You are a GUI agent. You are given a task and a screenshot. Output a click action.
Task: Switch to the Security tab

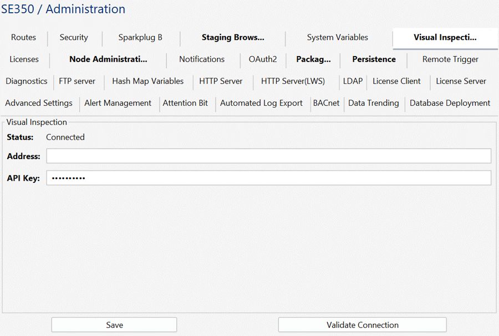tap(74, 38)
